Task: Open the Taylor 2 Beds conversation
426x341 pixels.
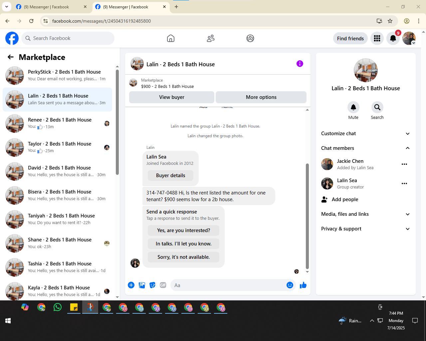Action: [57, 148]
